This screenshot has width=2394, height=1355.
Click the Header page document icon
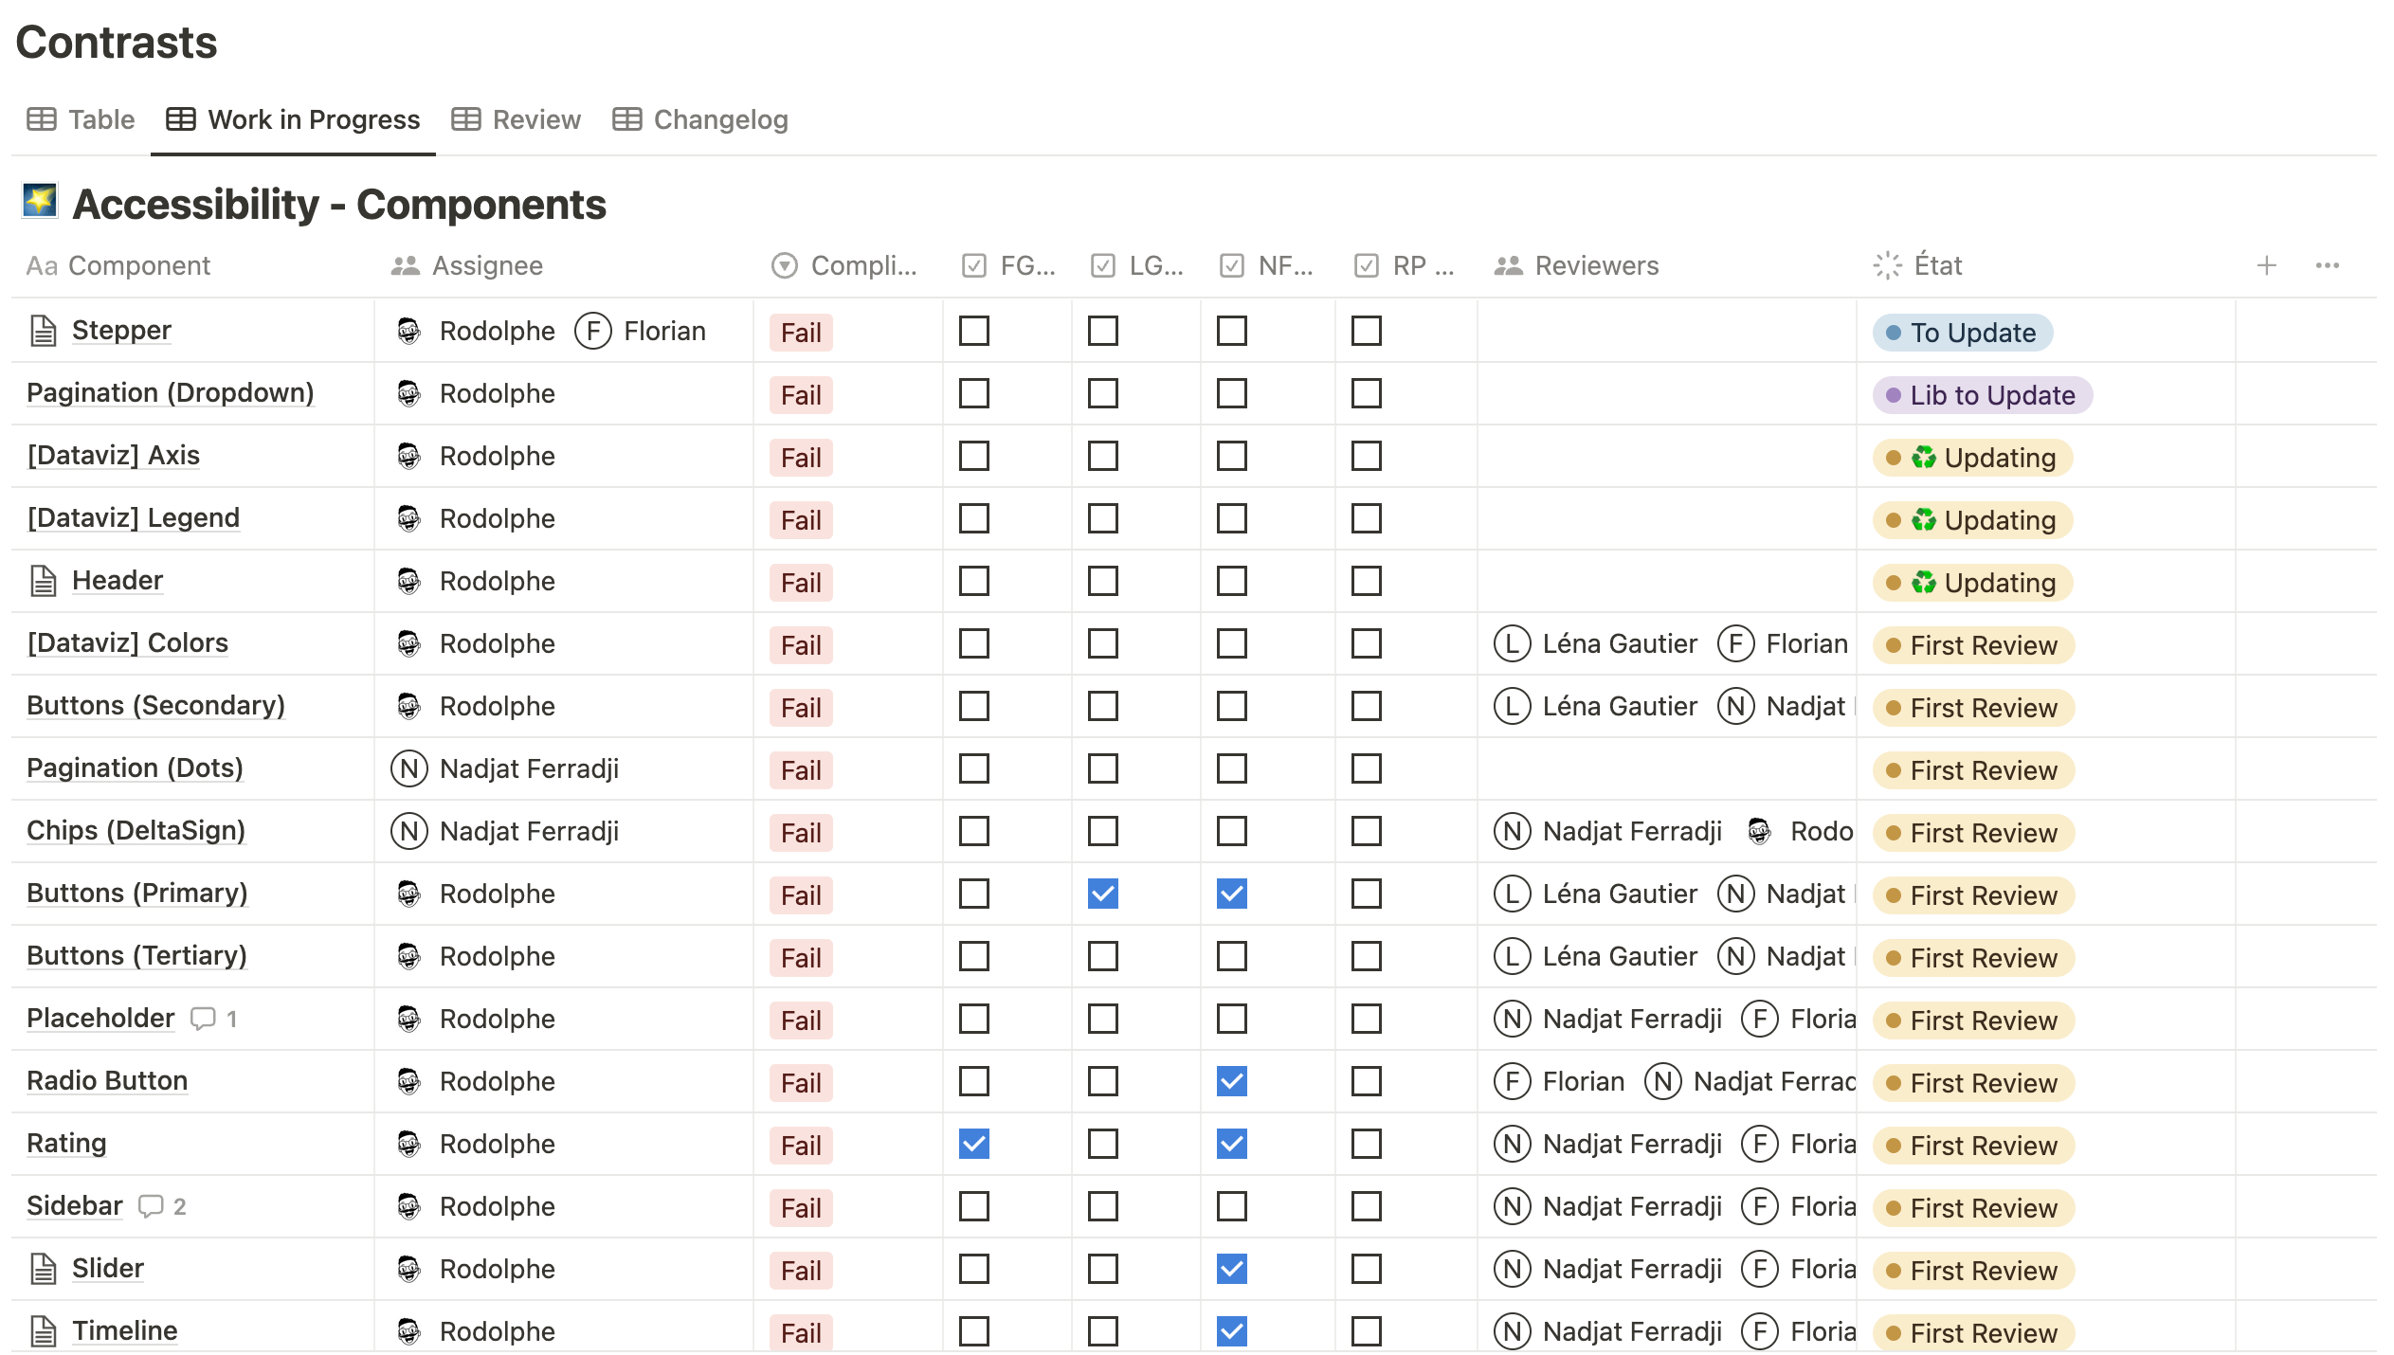tap(44, 581)
